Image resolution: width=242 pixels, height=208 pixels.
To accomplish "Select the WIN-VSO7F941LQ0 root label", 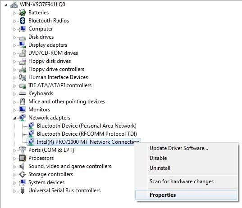I will (42, 4).
